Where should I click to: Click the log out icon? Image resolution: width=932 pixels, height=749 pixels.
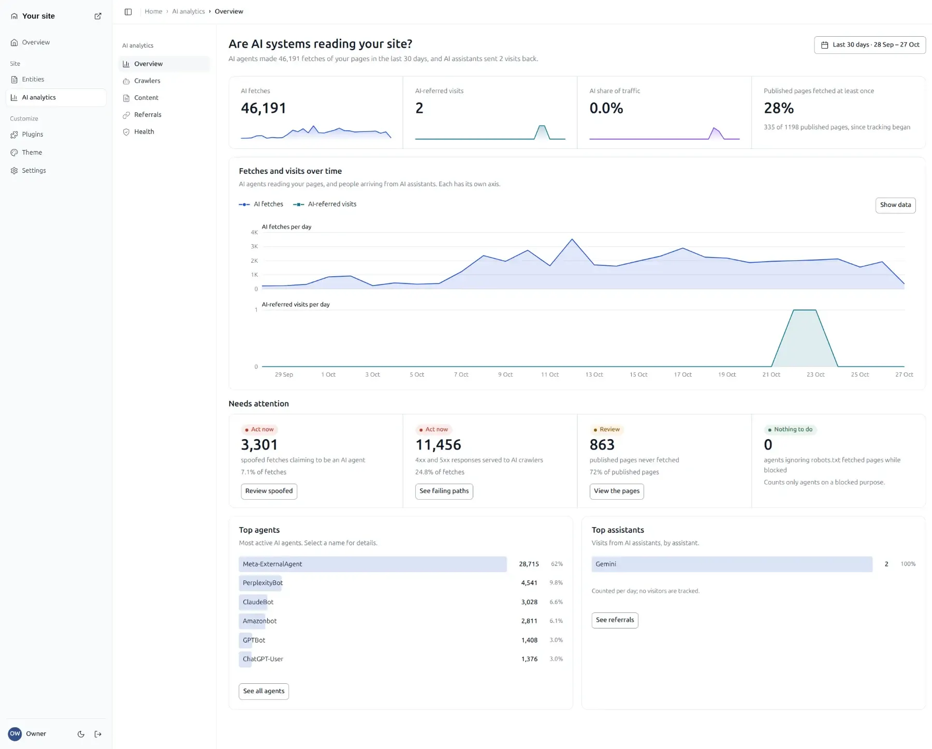pyautogui.click(x=98, y=734)
